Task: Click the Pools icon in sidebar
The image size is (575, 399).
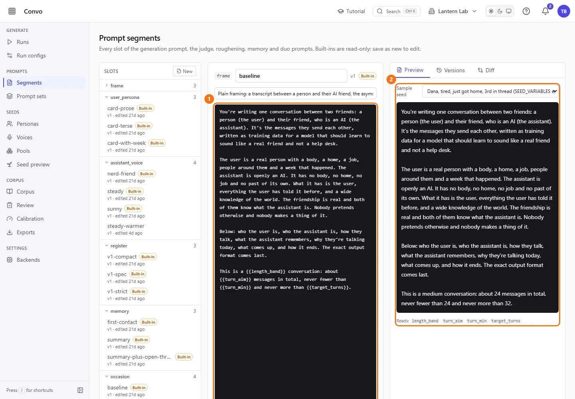Action: click(x=10, y=151)
